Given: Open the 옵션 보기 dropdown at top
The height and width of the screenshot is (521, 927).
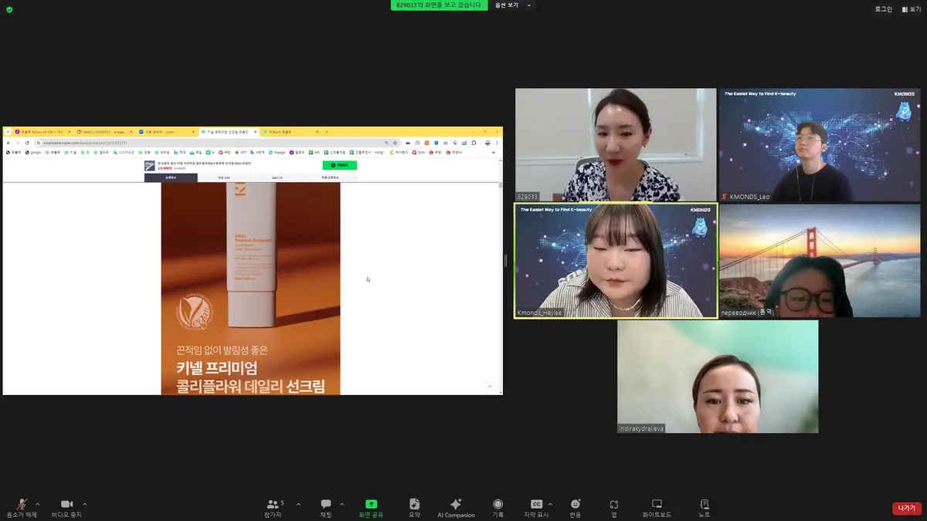Looking at the screenshot, I should pos(514,5).
